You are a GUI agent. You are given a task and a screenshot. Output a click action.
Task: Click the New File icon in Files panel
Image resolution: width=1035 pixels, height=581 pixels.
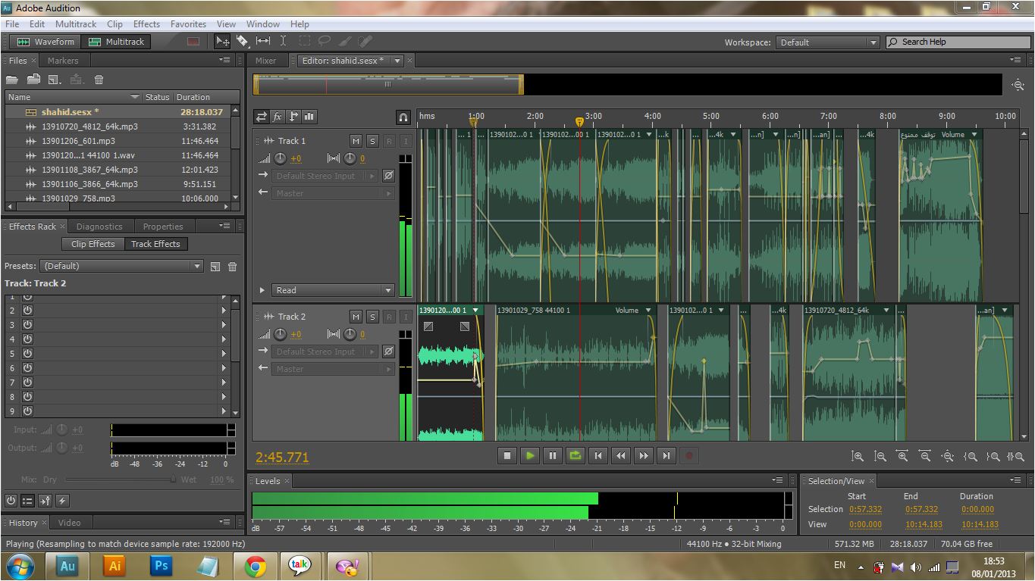tap(55, 80)
